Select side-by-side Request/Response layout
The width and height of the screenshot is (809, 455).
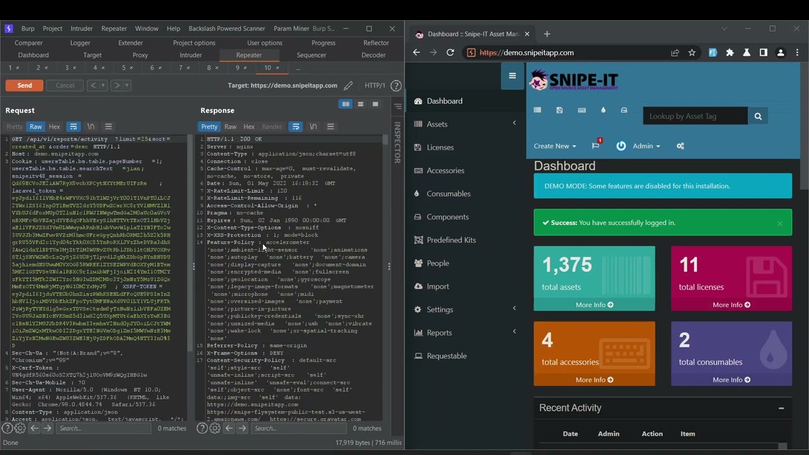coord(345,104)
